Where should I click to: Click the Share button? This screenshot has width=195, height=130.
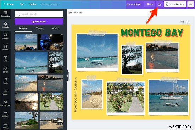[150, 4]
